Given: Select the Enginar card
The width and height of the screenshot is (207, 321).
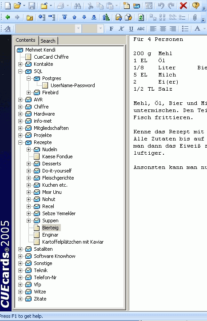Looking at the screenshot, I should point(50,235).
